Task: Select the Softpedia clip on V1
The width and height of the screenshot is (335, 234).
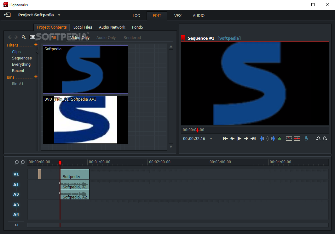Action: 75,174
